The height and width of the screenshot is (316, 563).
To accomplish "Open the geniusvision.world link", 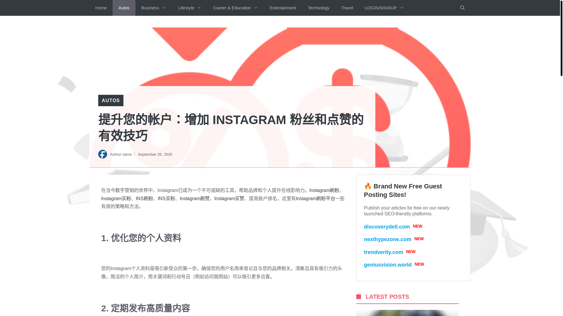I will (387, 265).
